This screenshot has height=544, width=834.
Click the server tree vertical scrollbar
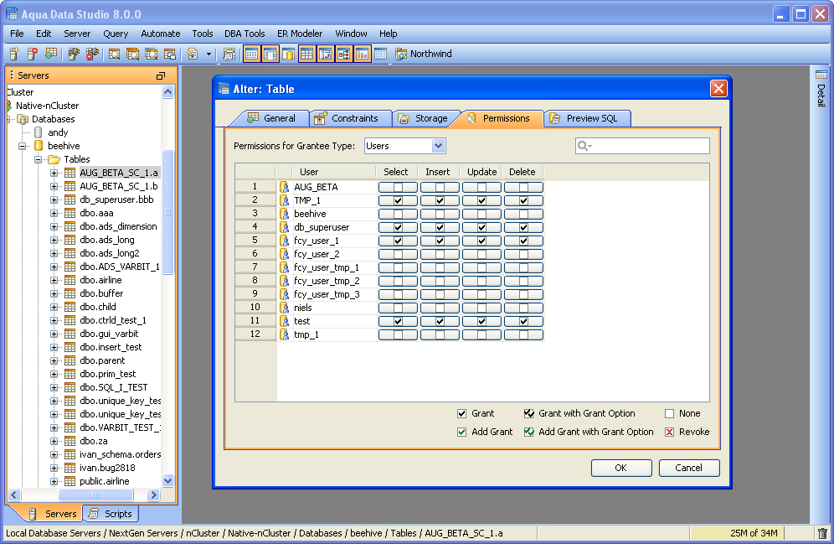167,211
